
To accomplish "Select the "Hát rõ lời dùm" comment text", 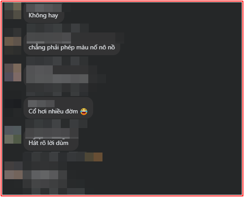I will click(48, 143).
